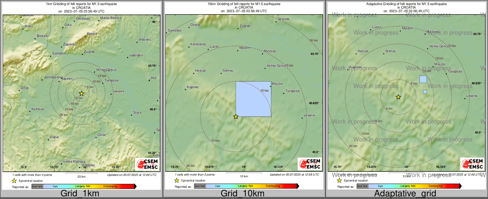Click the CSEM EMSC logo in the Grid_1km map
The width and height of the screenshot is (488, 199).
point(147,164)
